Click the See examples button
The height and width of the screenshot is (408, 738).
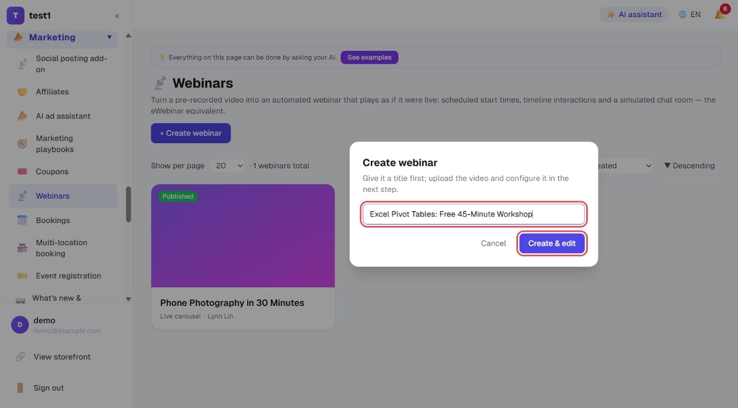[369, 57]
